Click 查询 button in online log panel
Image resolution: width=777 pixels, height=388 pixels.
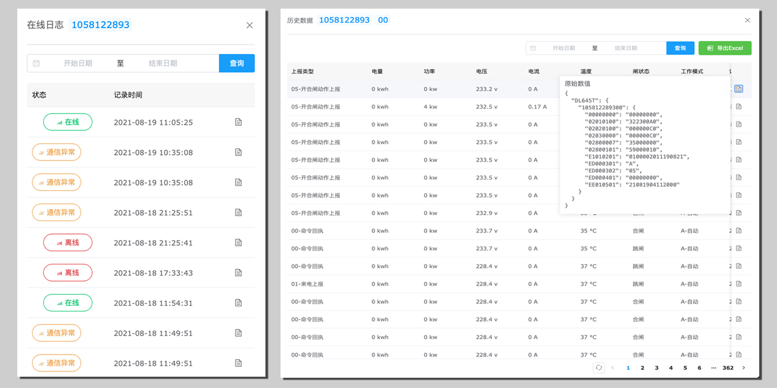pyautogui.click(x=236, y=63)
